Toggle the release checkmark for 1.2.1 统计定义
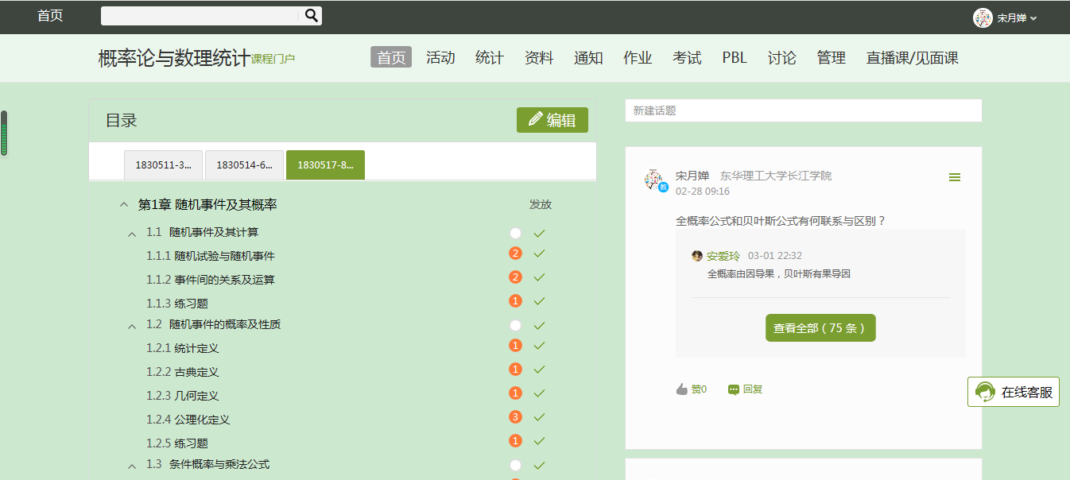This screenshot has width=1070, height=480. (x=540, y=346)
